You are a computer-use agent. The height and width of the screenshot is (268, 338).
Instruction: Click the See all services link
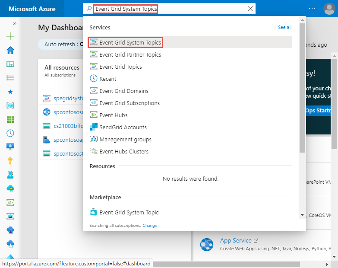tap(284, 27)
